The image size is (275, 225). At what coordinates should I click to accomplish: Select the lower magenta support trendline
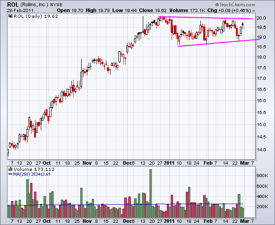point(219,43)
